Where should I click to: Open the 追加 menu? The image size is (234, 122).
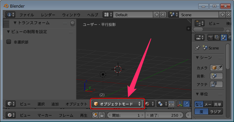[55, 104]
